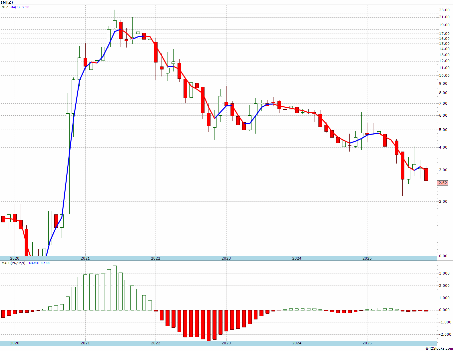Viewport: 453px width, 351px height.
Task: Select 2020 on the price chart time axis
Action: [x=15, y=258]
